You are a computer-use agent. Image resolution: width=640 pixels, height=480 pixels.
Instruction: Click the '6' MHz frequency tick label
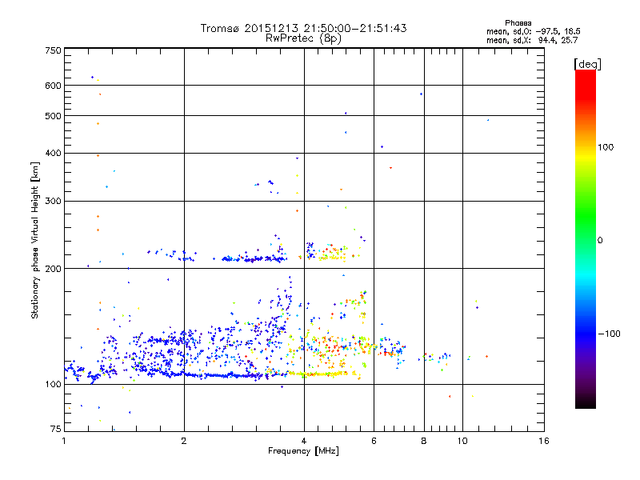[x=374, y=441]
